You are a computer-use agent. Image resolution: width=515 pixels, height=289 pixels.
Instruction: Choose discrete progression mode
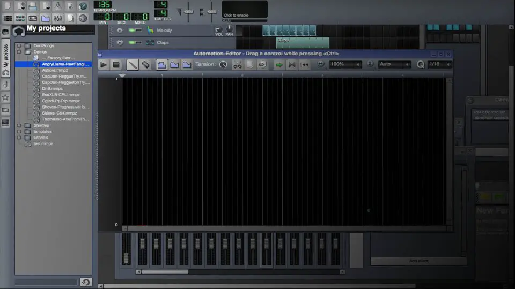(x=161, y=65)
